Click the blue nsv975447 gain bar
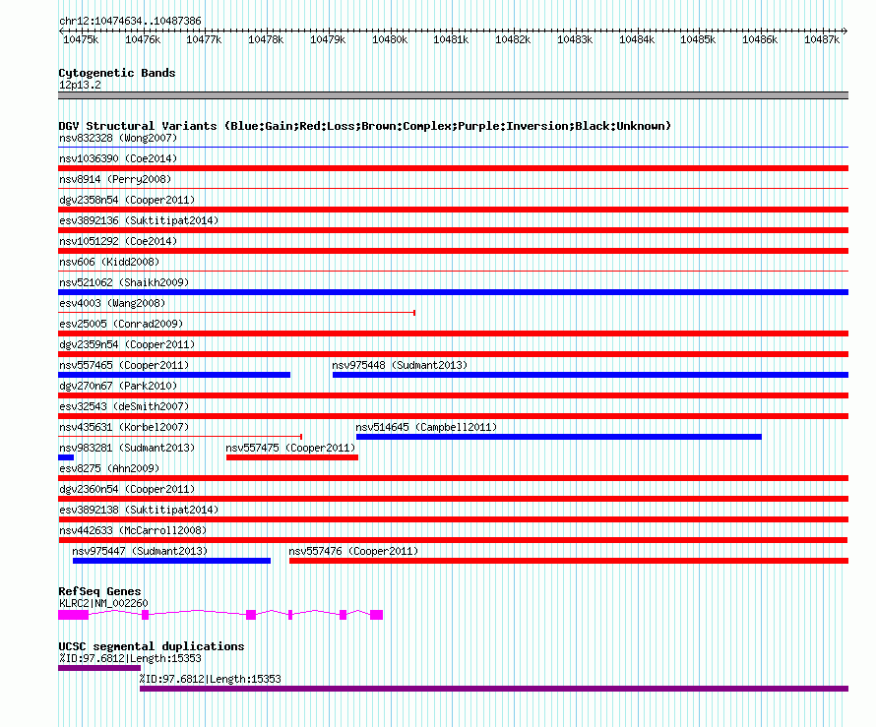 (171, 561)
